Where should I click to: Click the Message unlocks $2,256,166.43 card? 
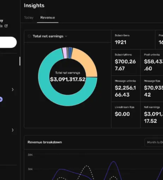tap(126, 89)
